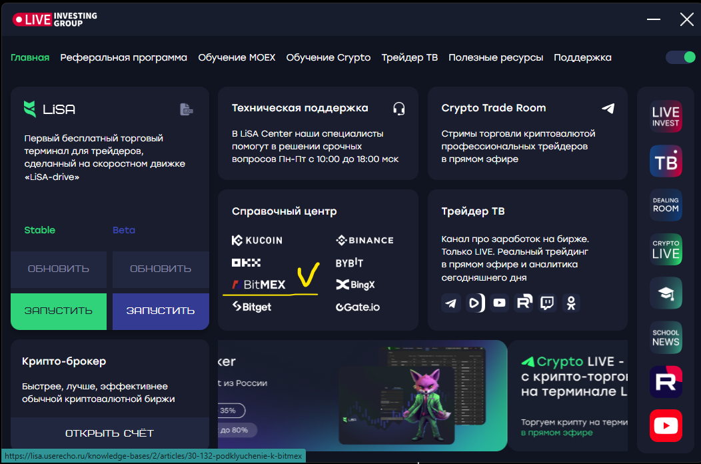
Task: Open Telegram channel in Трейдер ТВ card
Action: [450, 303]
